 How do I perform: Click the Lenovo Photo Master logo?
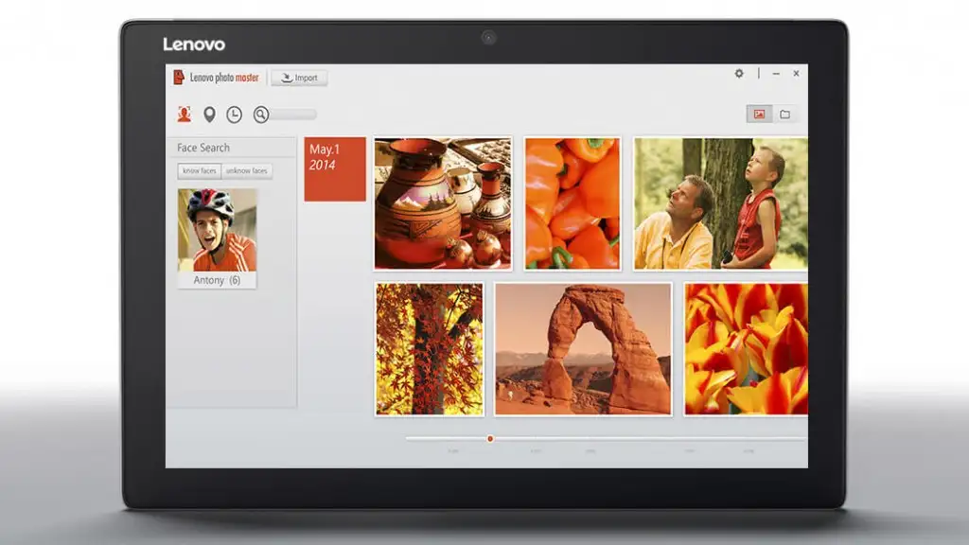[217, 78]
